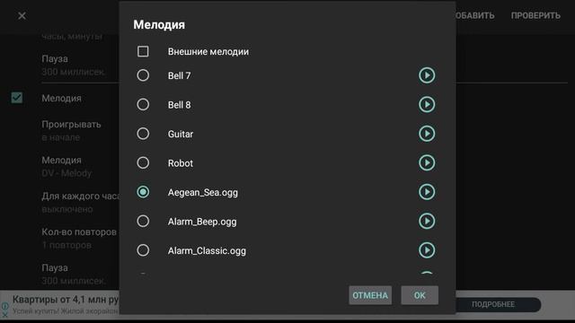The image size is (575, 323).
Task: Preview Aegean_Sea.ogg with its play icon
Action: point(427,192)
